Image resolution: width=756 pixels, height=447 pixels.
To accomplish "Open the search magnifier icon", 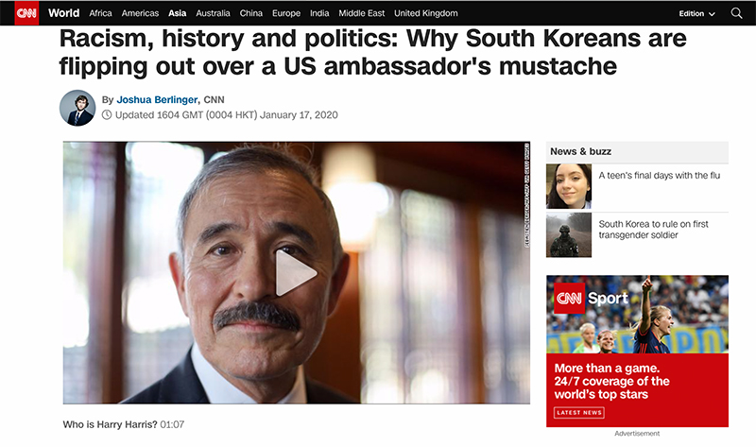I will 736,13.
